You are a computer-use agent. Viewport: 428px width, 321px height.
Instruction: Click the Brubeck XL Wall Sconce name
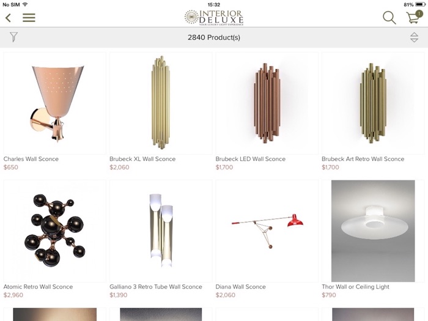142,159
